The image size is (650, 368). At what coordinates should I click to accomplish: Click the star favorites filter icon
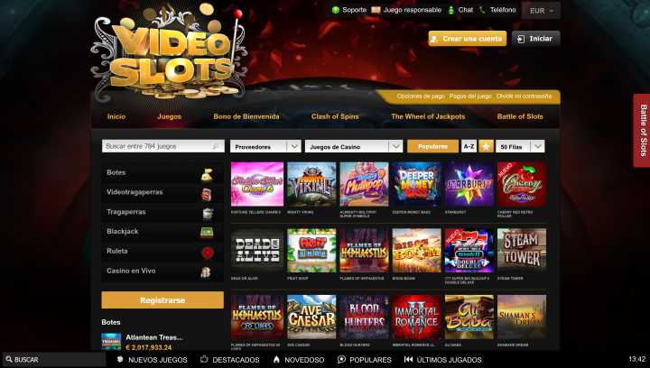pos(486,146)
